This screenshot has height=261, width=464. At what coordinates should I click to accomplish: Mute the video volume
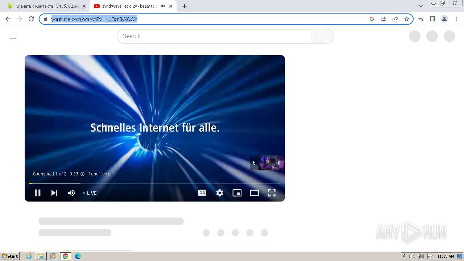71,193
